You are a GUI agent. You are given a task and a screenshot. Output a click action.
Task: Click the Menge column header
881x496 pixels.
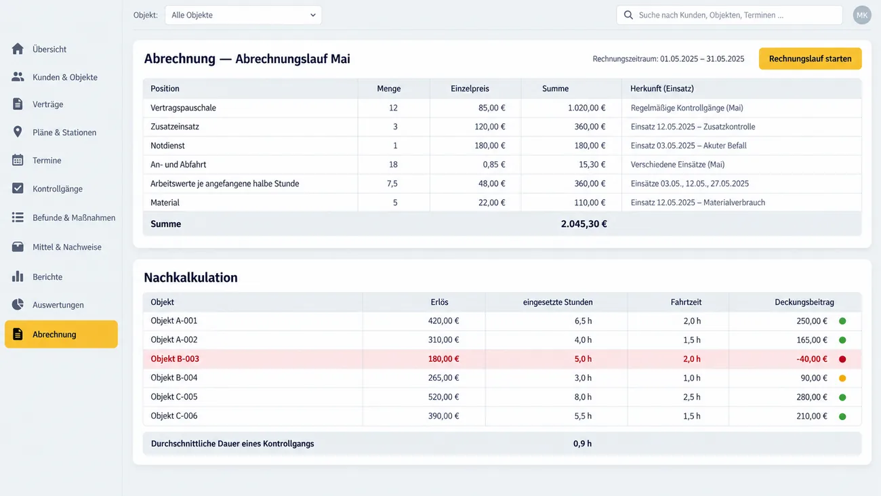click(x=389, y=89)
